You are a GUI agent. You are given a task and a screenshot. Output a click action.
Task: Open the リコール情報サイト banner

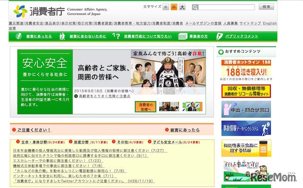click(246, 91)
